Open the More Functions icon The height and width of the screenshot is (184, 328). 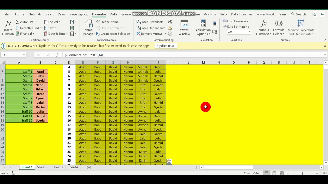pyautogui.click(x=73, y=34)
